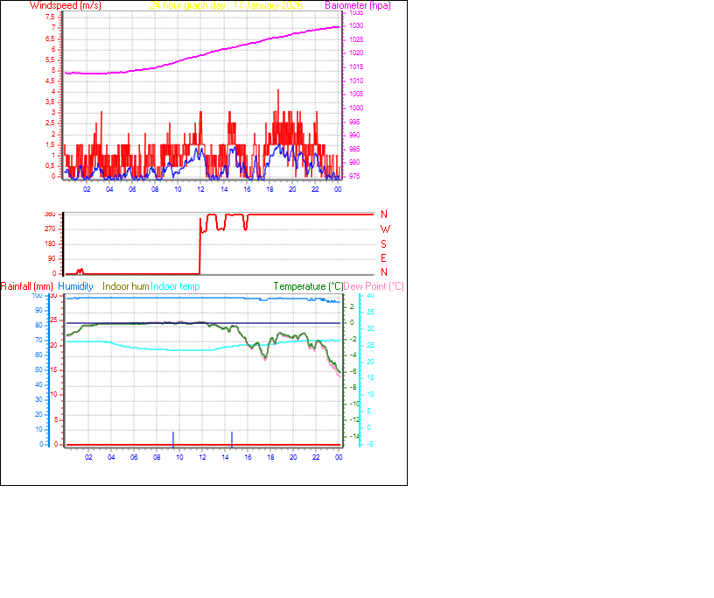Click the Barometer (hpa) legend label
Image resolution: width=714 pixels, height=598 pixels.
click(356, 5)
